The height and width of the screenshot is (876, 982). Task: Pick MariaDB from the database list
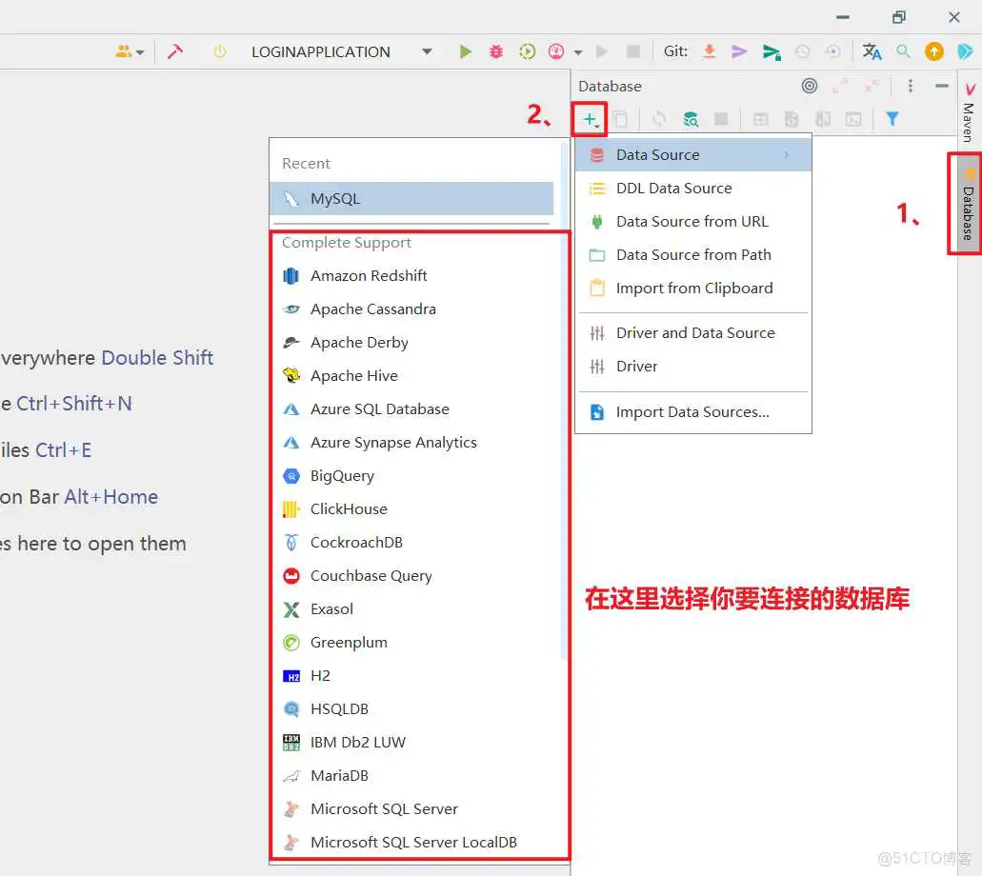pos(339,776)
